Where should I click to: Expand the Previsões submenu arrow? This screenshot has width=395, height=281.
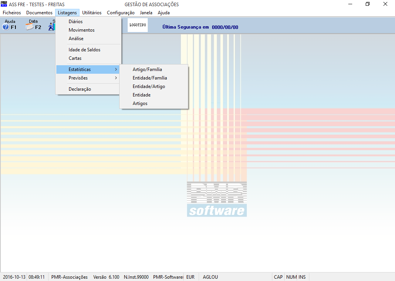(116, 78)
